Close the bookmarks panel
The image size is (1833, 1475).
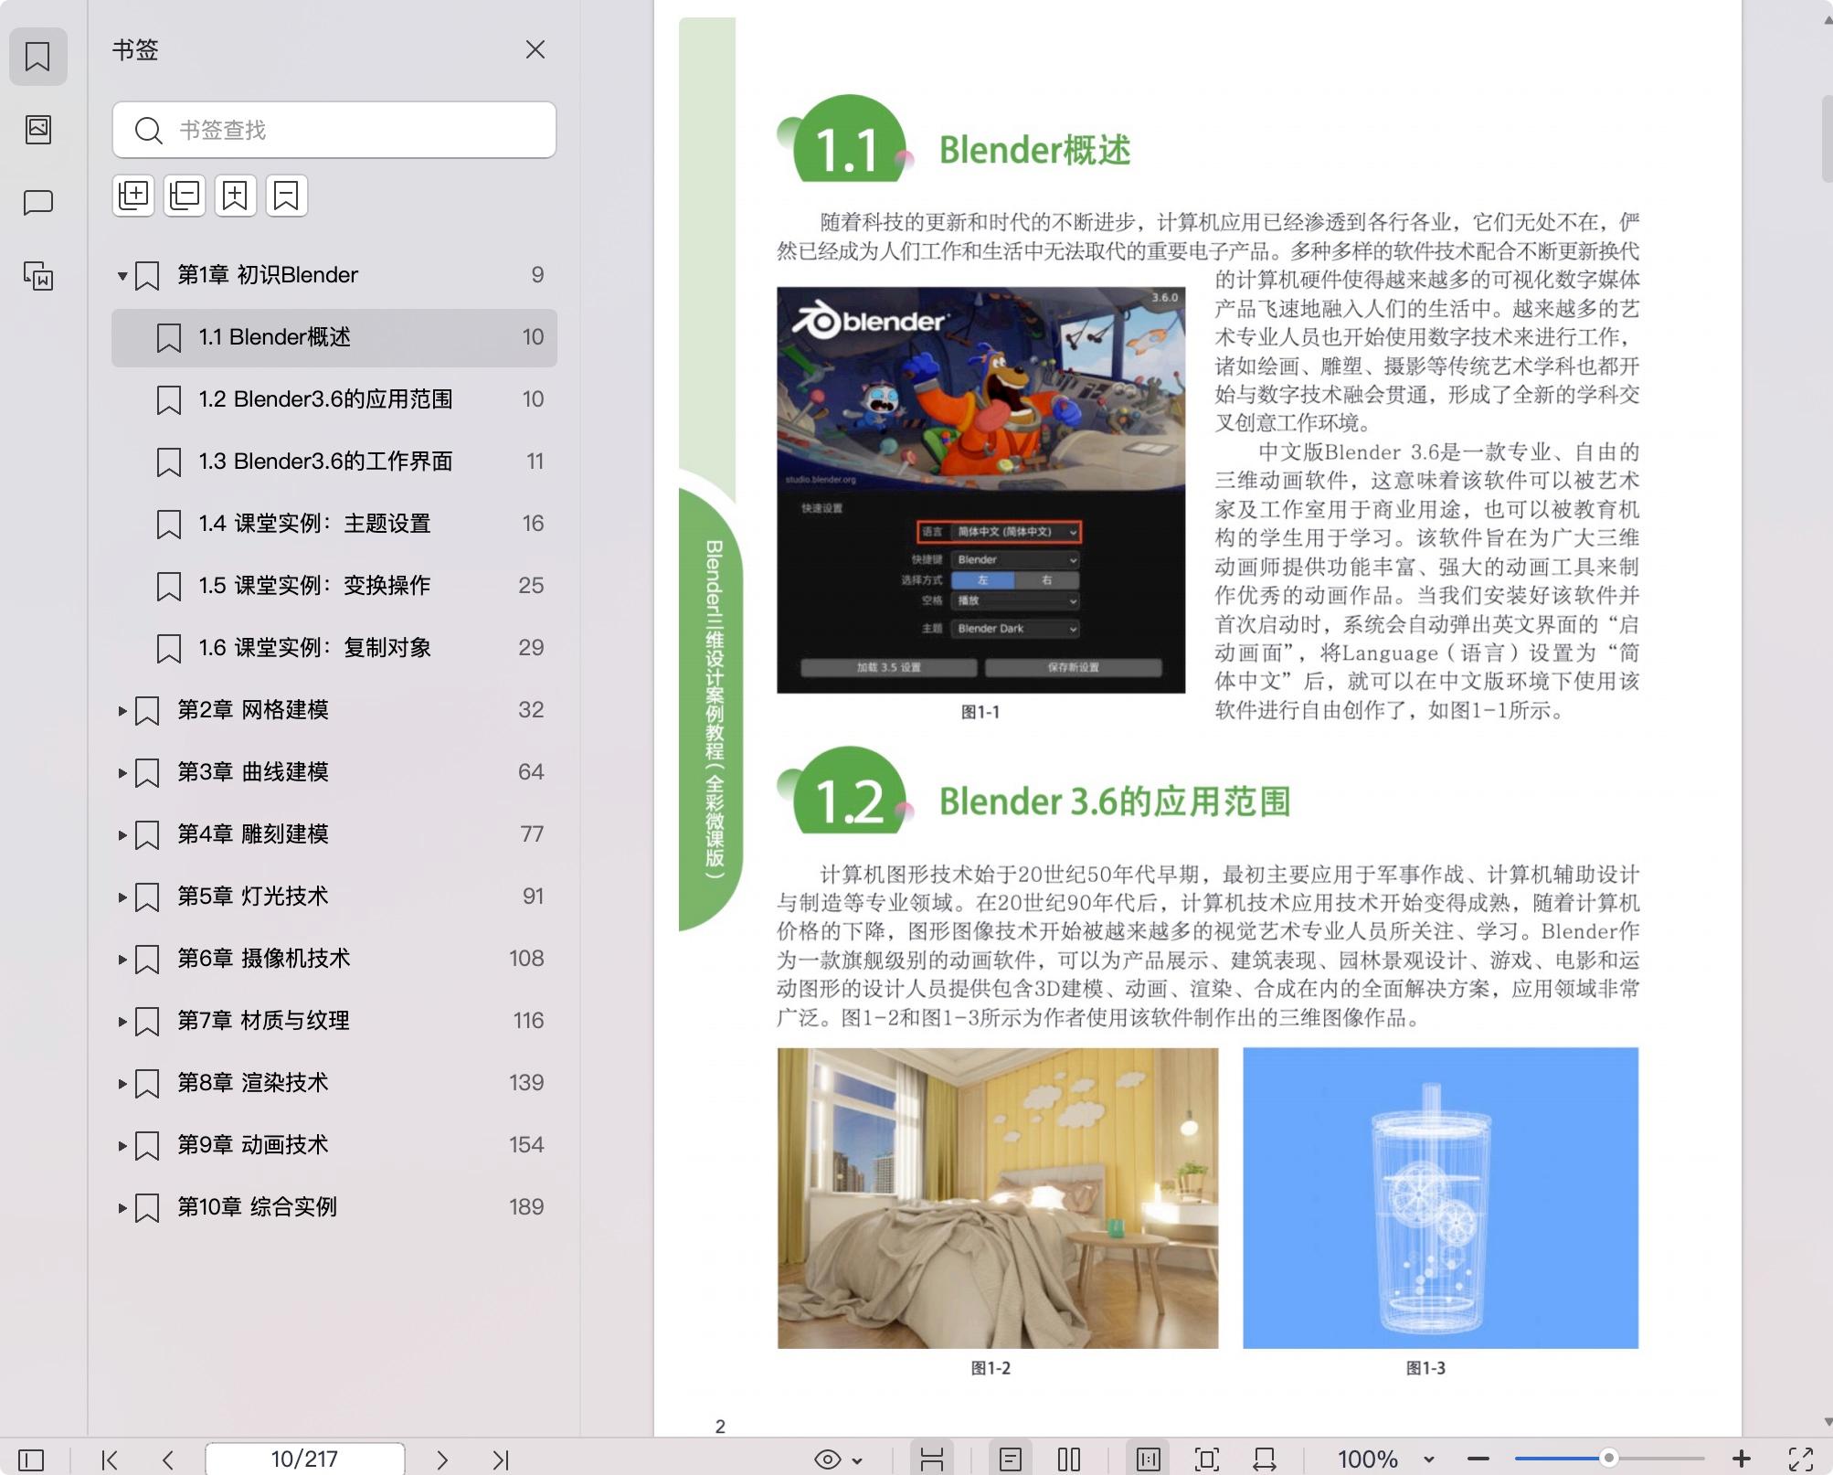(x=535, y=49)
